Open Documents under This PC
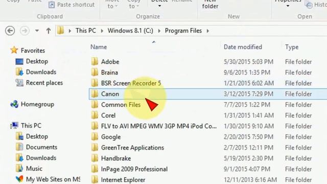Screen dimensions: 327x184 [41, 147]
